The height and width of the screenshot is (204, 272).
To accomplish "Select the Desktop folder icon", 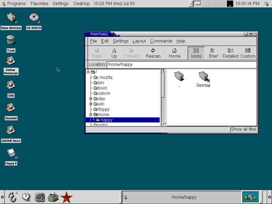I will pyautogui.click(x=204, y=79).
